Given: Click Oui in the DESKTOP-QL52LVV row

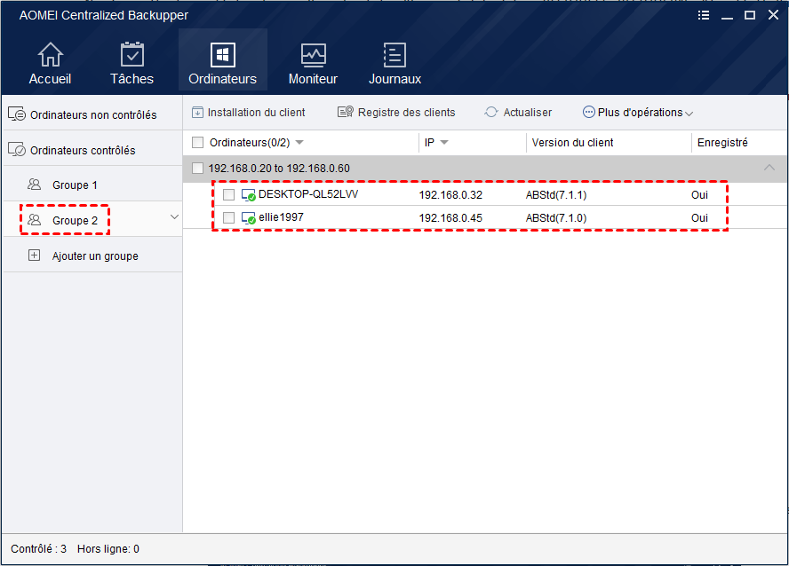Looking at the screenshot, I should [699, 195].
